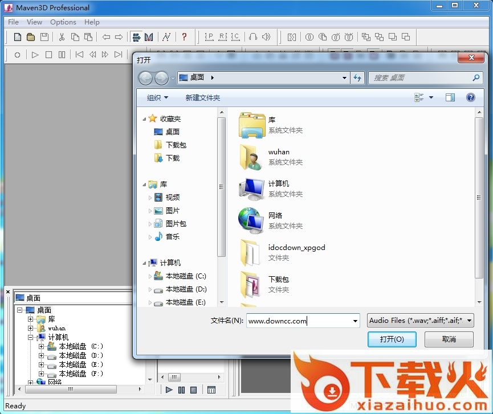This screenshot has width=493, height=414.
Task: Click the red Record circle in transport controls
Action: tap(17, 54)
